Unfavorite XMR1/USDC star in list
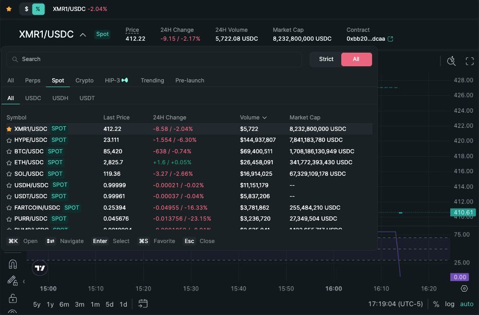 point(9,129)
